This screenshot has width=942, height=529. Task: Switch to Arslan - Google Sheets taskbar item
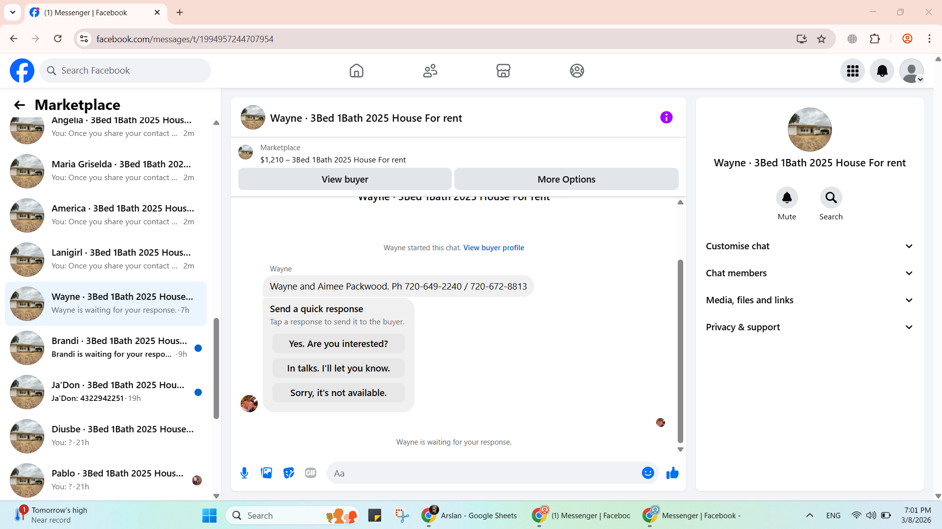tap(470, 516)
